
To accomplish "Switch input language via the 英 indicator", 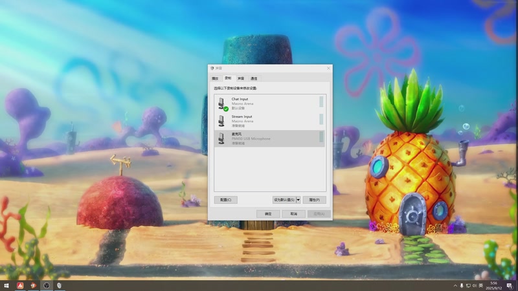I will [481, 286].
